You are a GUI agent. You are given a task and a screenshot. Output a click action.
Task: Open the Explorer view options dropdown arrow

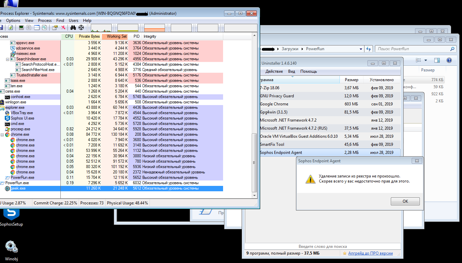click(x=426, y=60)
